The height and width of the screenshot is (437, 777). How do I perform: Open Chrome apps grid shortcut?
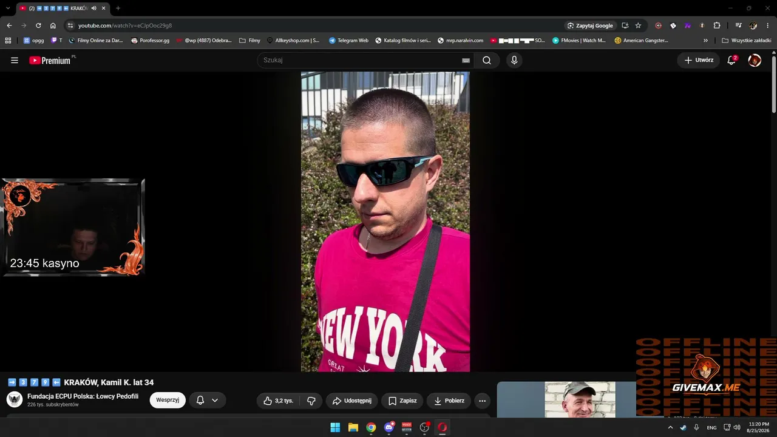pos(8,41)
